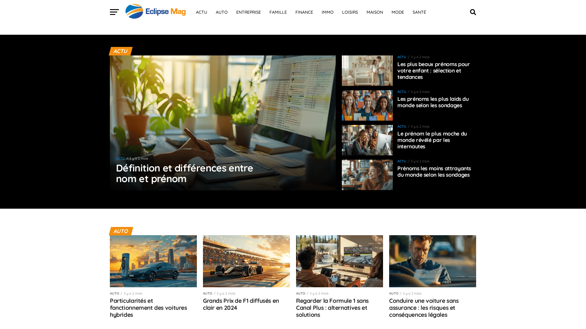
Task: Open thumbnail of smiling woman in café
Action: [367, 175]
